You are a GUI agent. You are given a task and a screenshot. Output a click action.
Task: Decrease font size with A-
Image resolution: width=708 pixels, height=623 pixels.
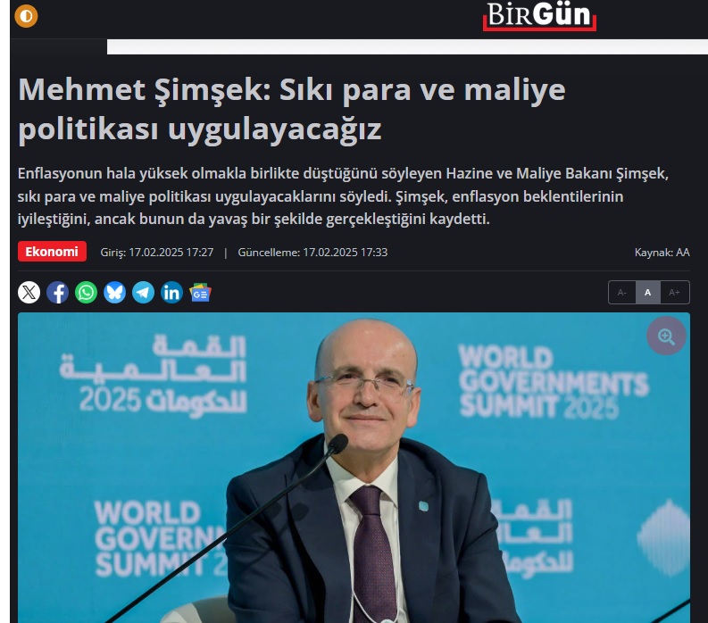[622, 293]
